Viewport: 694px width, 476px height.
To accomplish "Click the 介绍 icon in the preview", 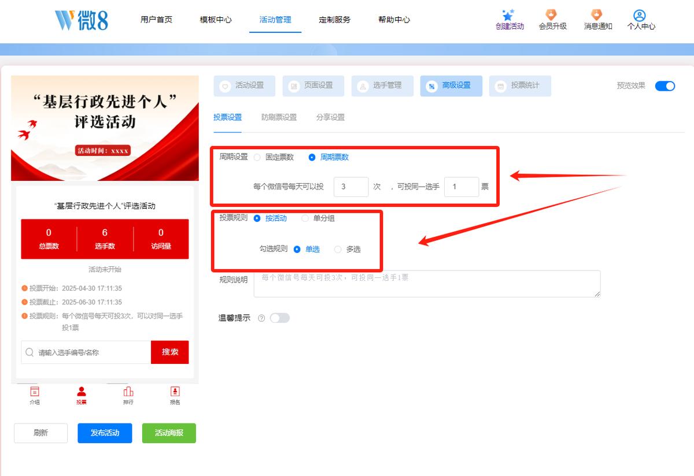I will click(x=35, y=392).
